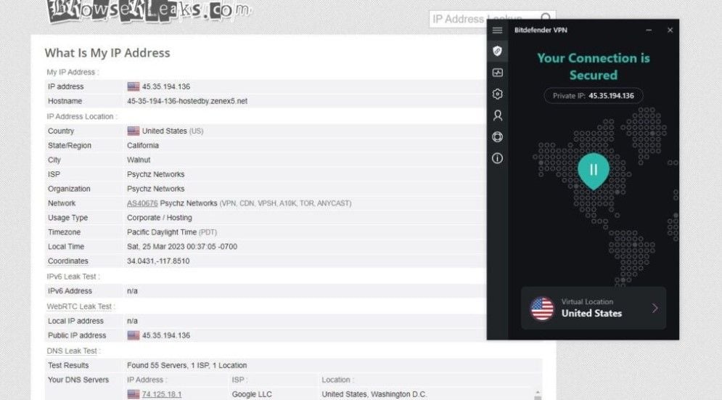Viewport: 722px width, 400px height.
Task: Open the VPN settings gear icon
Action: [497, 94]
